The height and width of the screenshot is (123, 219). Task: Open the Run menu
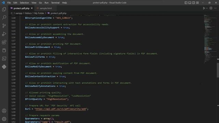click(47, 3)
